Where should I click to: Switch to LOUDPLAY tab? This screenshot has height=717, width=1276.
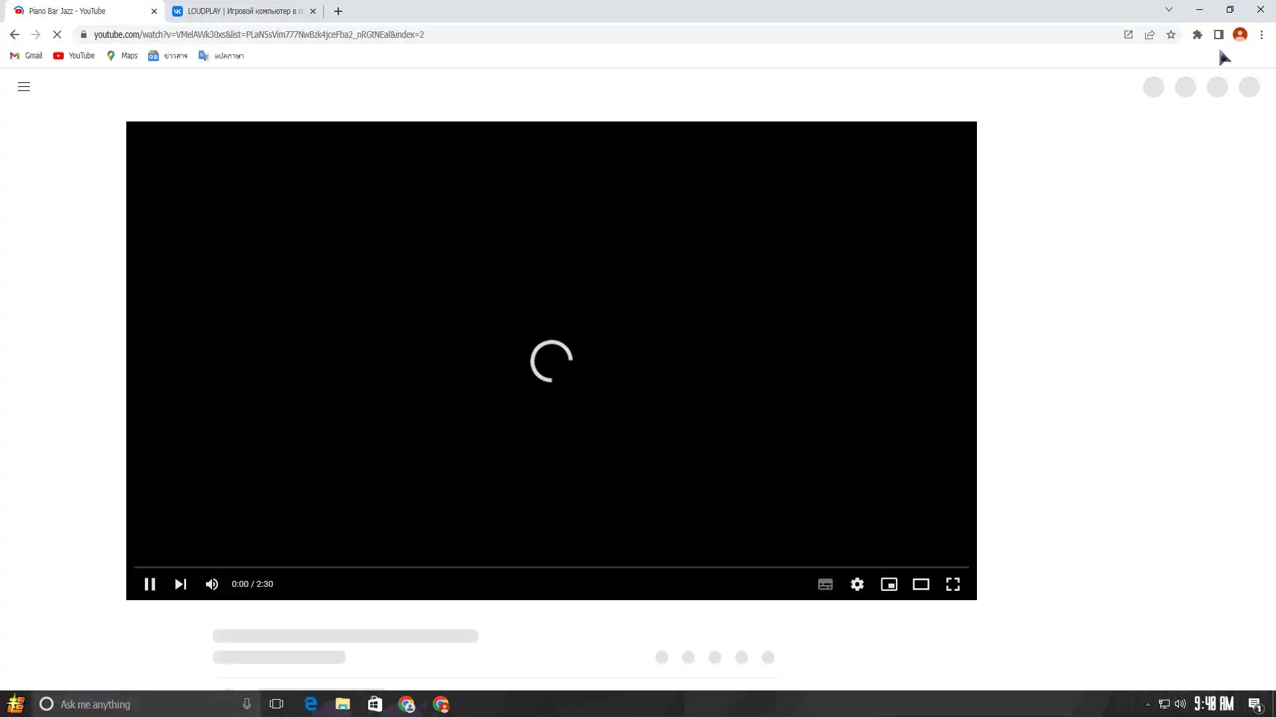pyautogui.click(x=243, y=11)
